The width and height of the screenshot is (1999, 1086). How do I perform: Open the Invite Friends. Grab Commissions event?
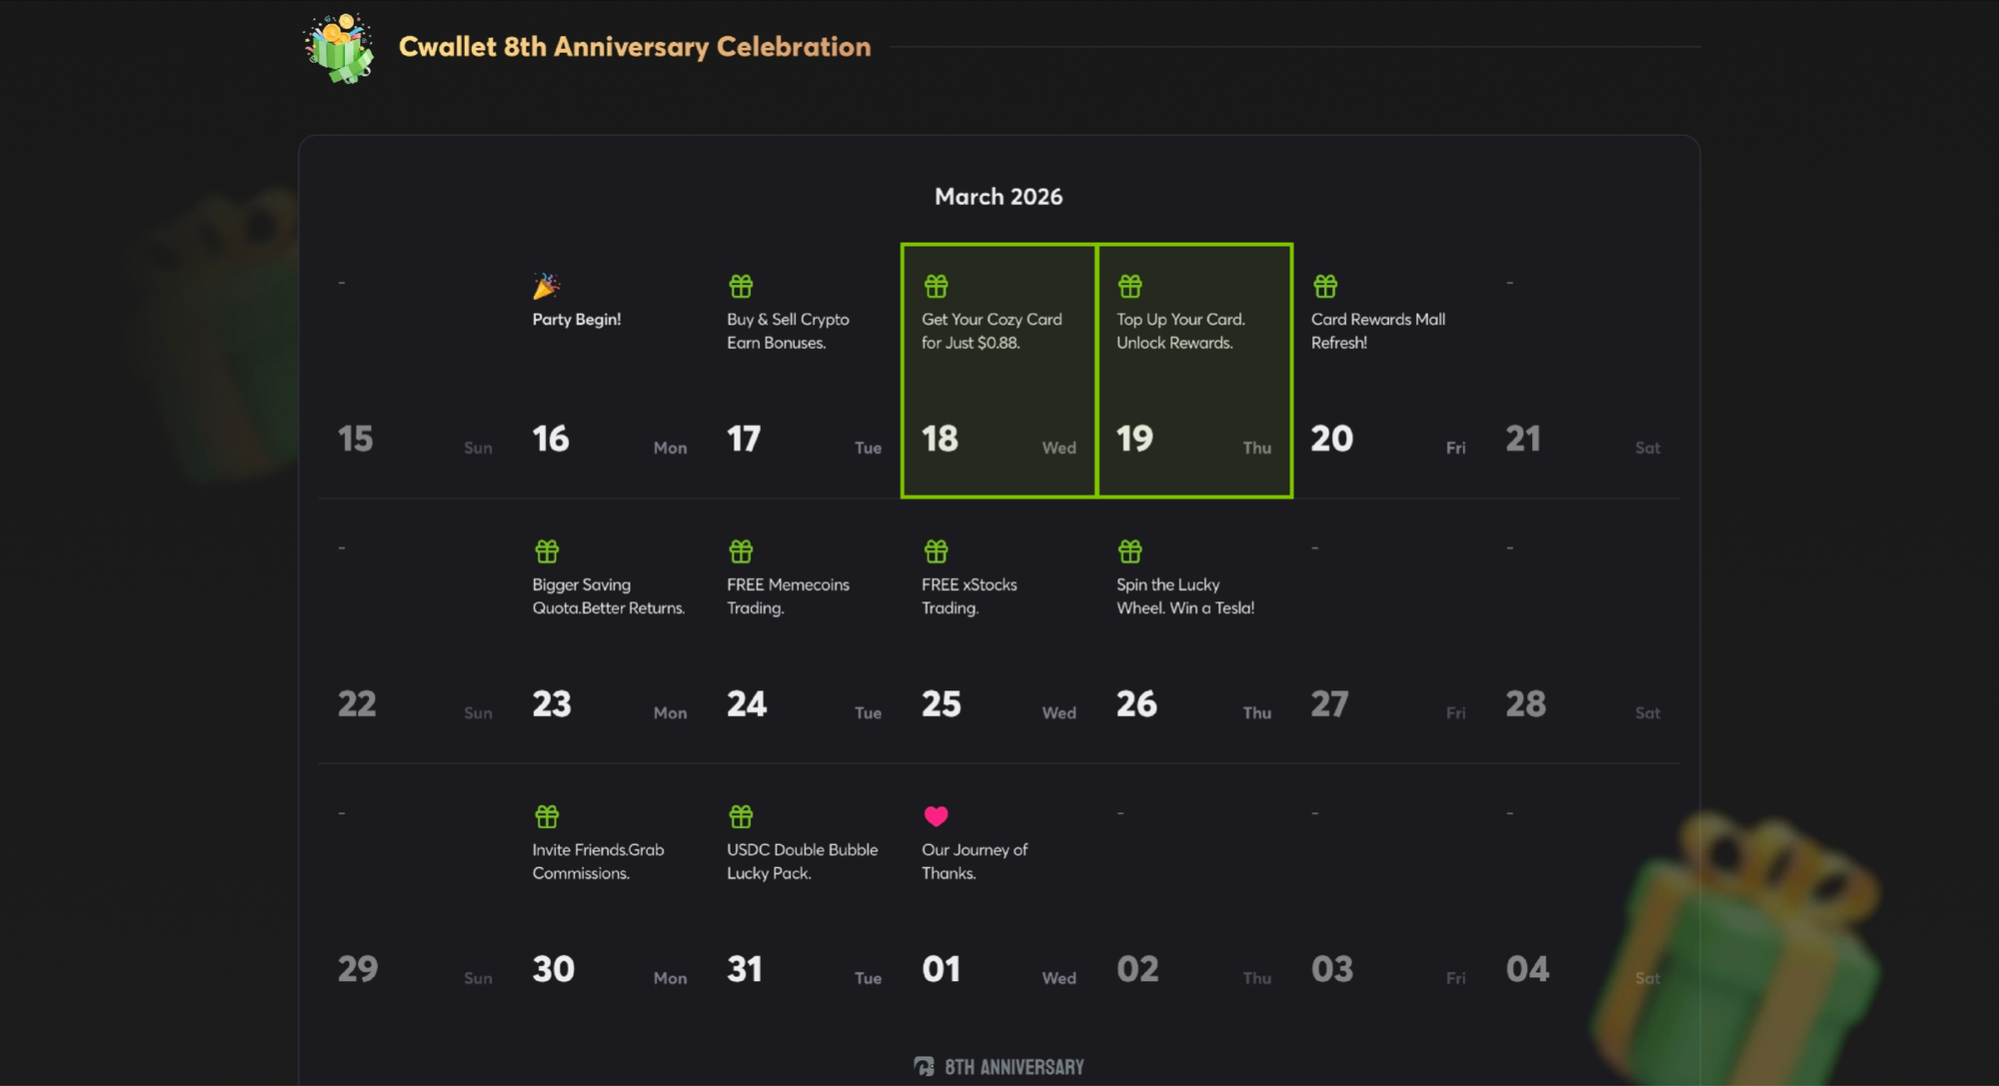click(597, 860)
